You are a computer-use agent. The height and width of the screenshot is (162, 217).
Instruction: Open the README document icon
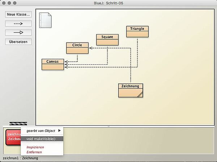point(45,20)
